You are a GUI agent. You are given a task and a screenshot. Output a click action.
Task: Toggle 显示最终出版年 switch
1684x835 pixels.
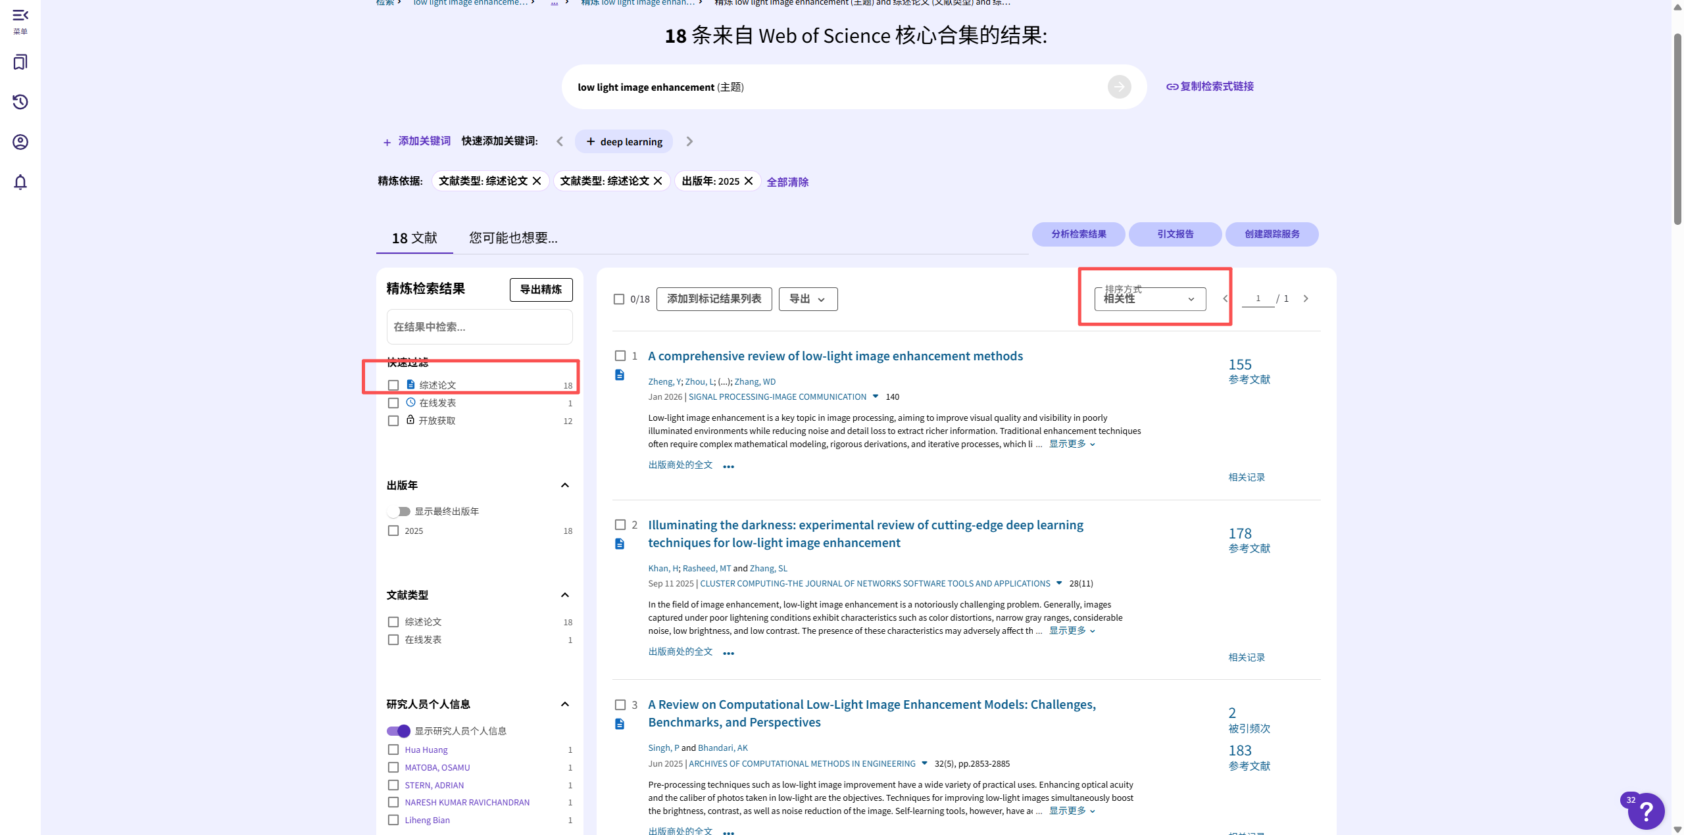click(x=399, y=512)
